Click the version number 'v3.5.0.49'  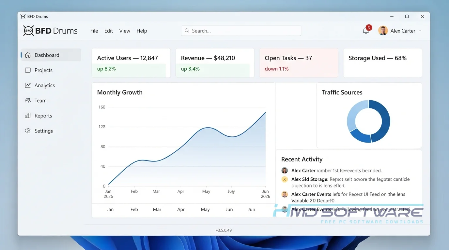(x=224, y=230)
